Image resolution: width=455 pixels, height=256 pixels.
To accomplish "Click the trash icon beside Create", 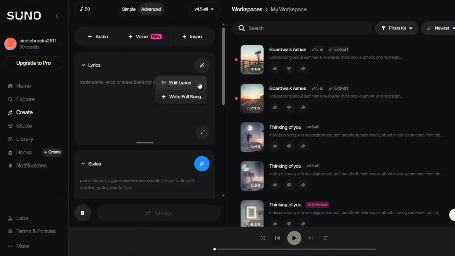I will pos(83,213).
